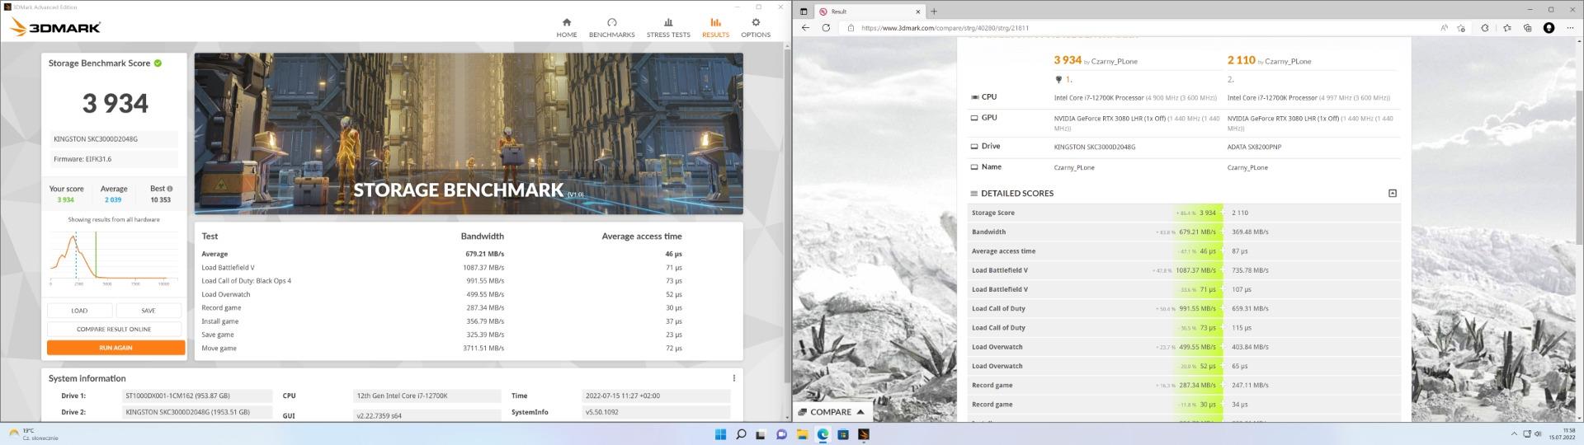The image size is (1584, 445).
Task: Open Collections in Edge toolbar
Action: tap(1528, 28)
